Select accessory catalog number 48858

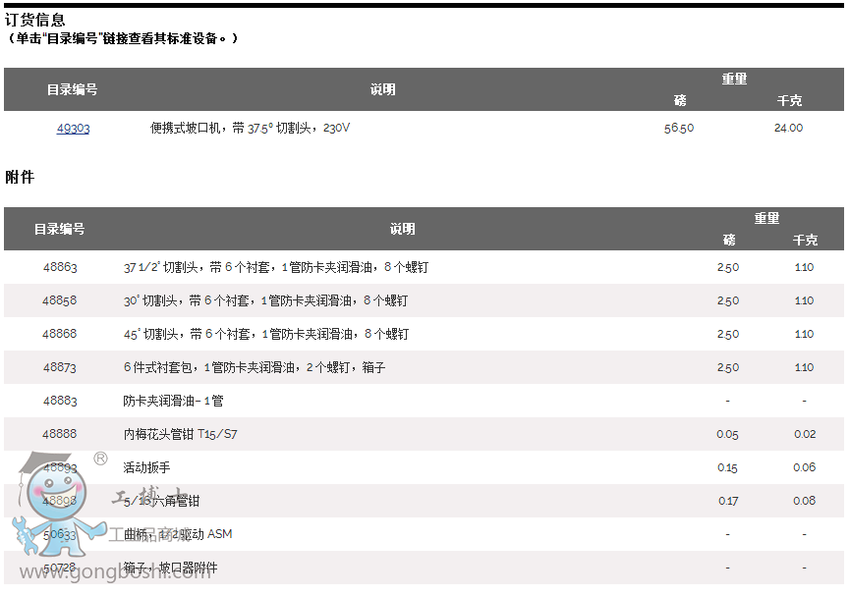pyautogui.click(x=59, y=300)
